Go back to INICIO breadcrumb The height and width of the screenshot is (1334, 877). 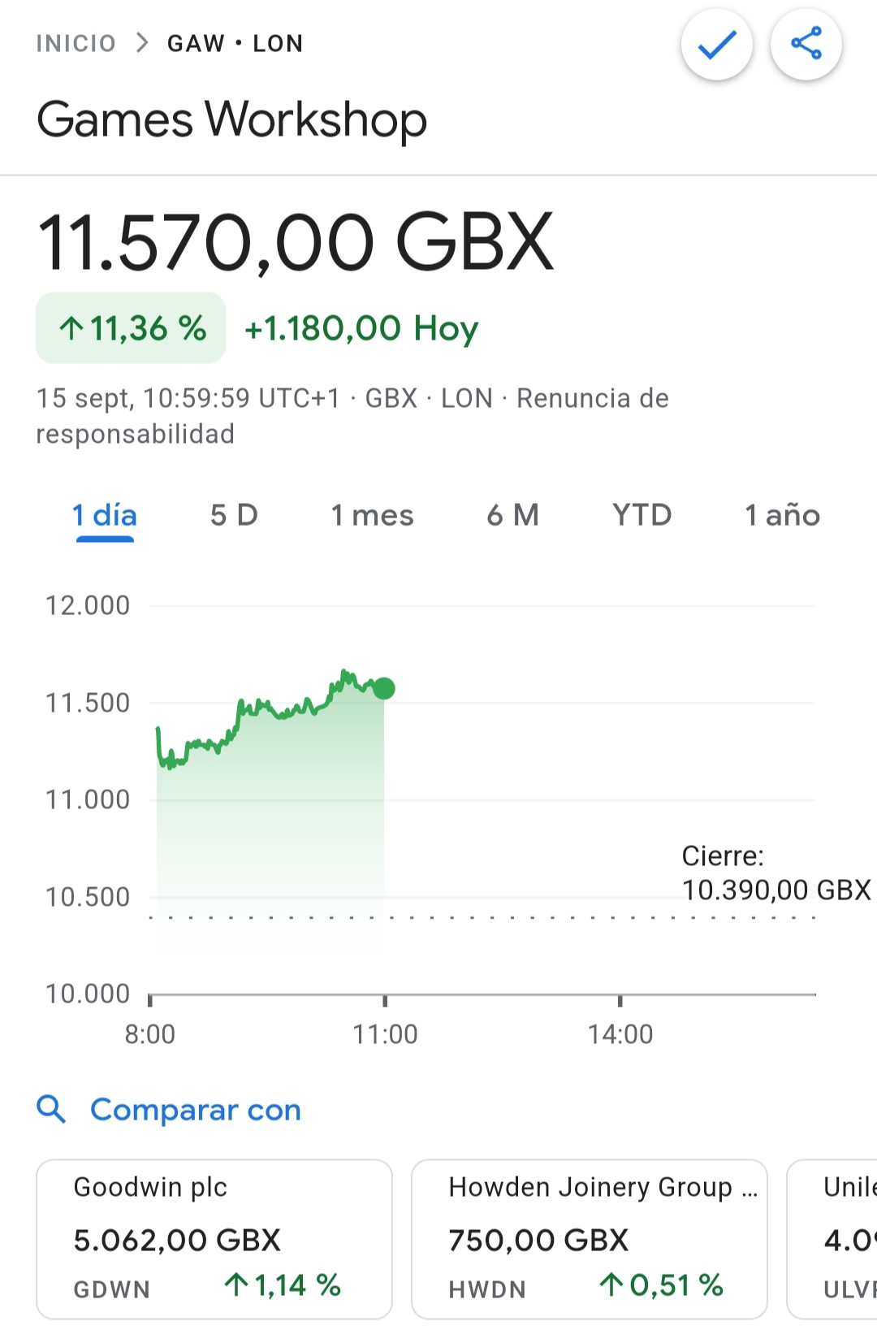click(x=76, y=43)
